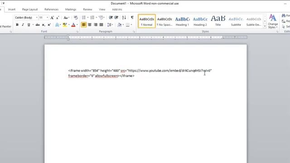Apply red font color
Viewport: 290px width, 163px height.
coord(73,25)
